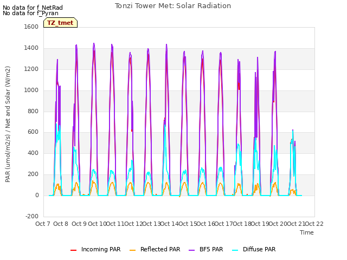Click the 200 y-axis tick label
Image resolution: width=347 pixels, height=260 pixels.
click(33, 174)
